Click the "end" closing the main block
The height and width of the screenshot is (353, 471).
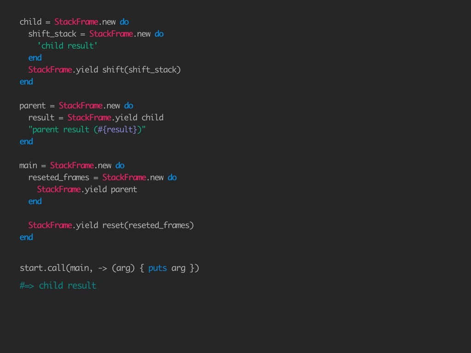click(x=26, y=238)
